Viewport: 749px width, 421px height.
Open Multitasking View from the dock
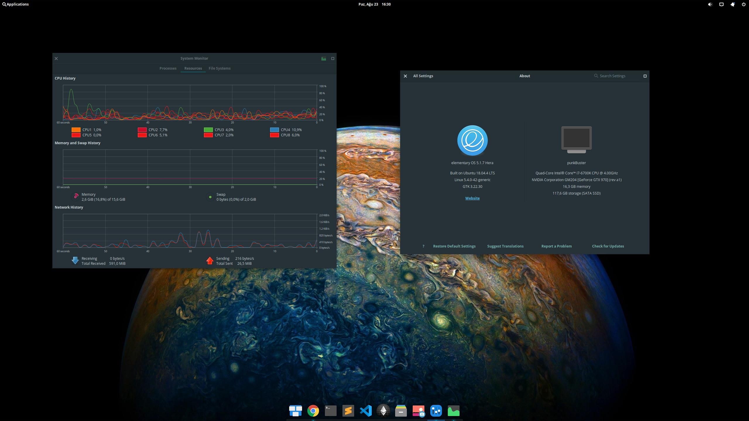295,411
